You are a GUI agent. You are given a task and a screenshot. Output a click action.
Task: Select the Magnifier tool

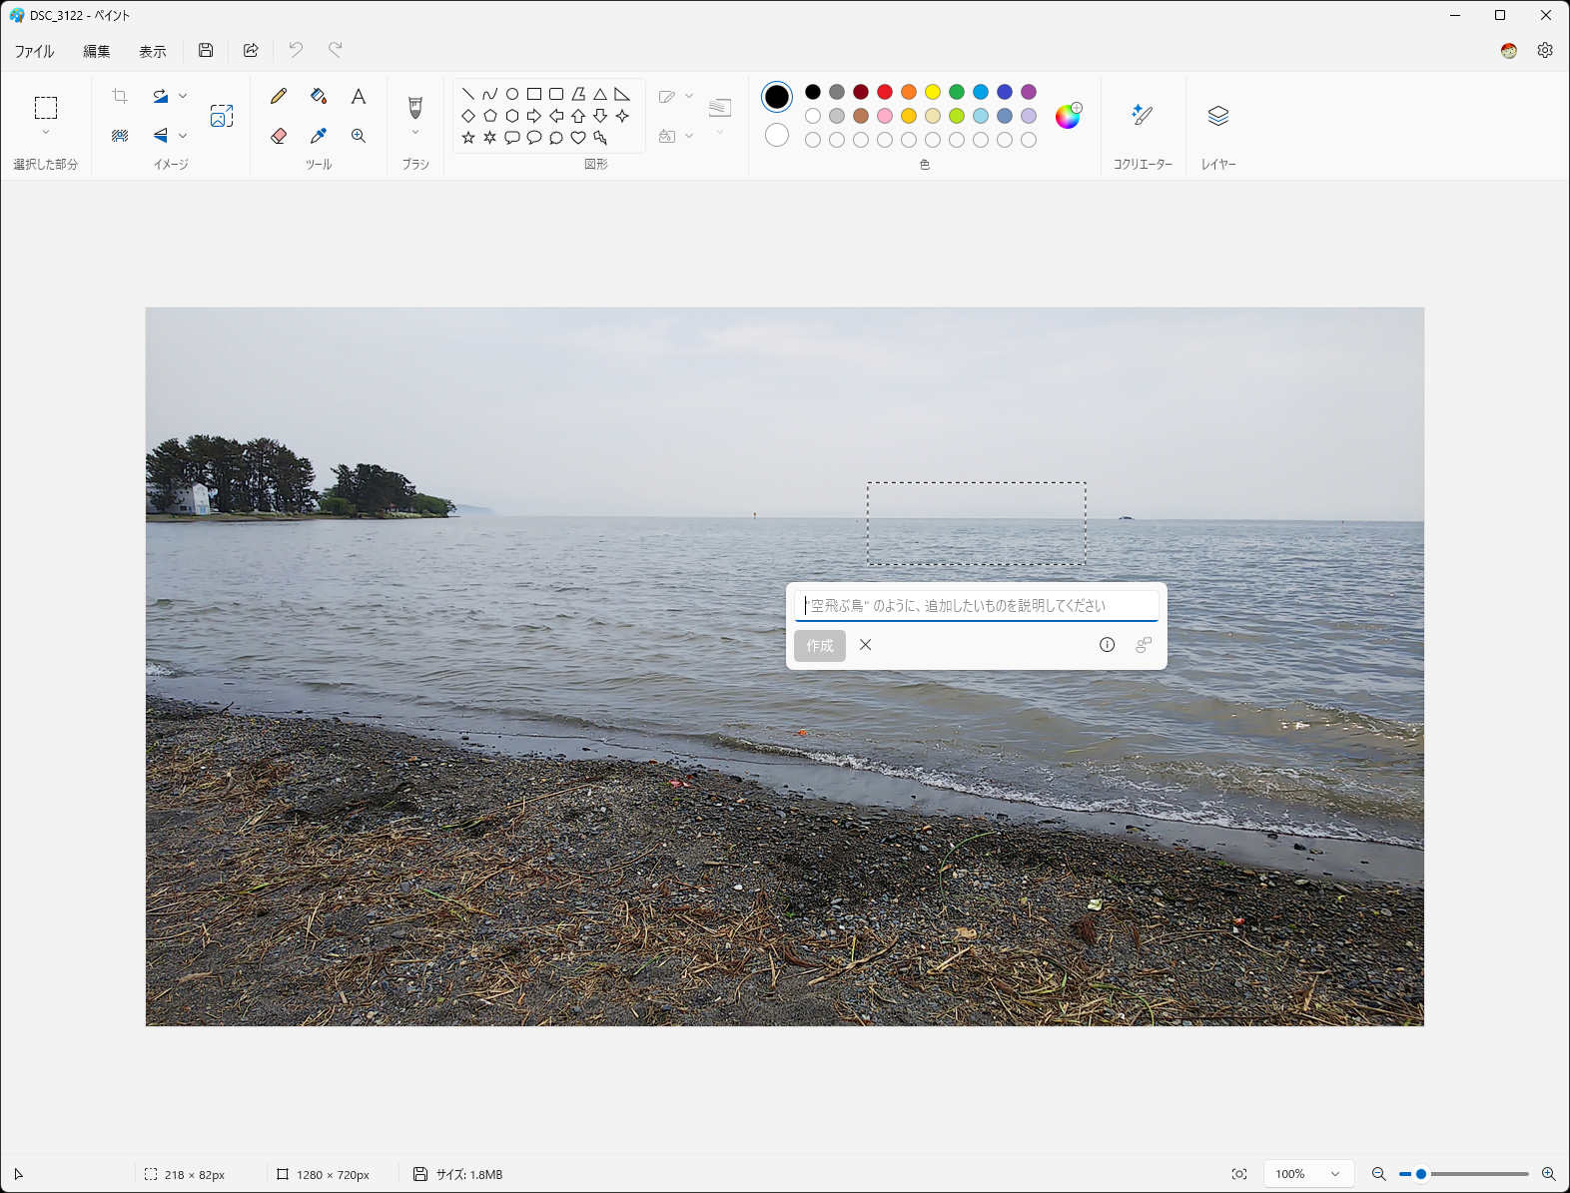point(359,136)
